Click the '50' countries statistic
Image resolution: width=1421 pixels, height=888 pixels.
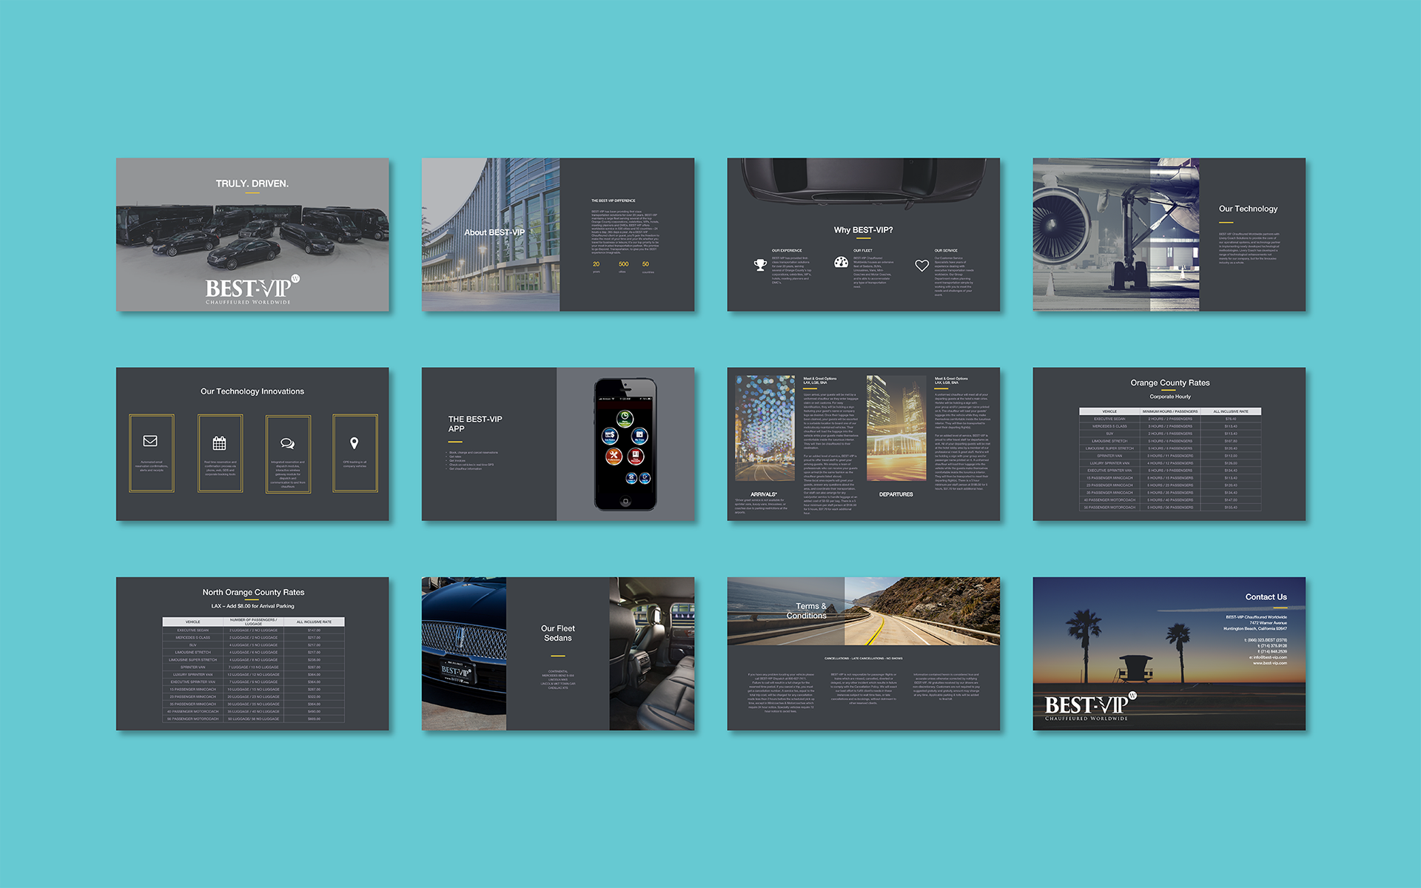[x=646, y=264]
